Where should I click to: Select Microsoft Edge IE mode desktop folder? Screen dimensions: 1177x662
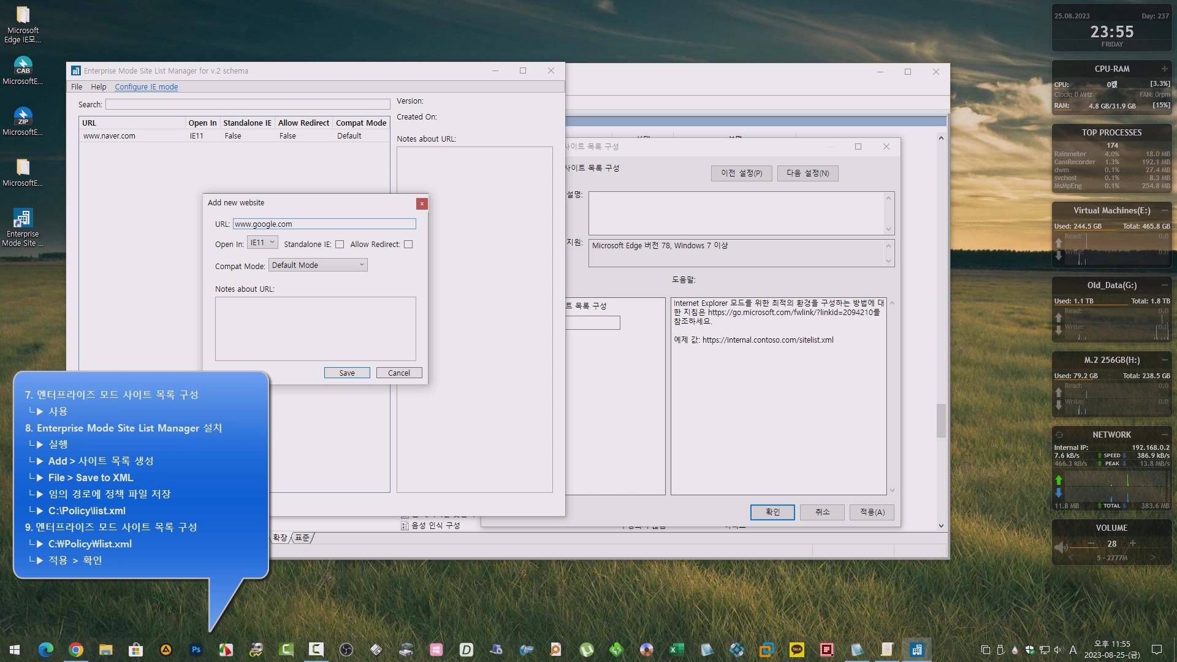tap(23, 25)
